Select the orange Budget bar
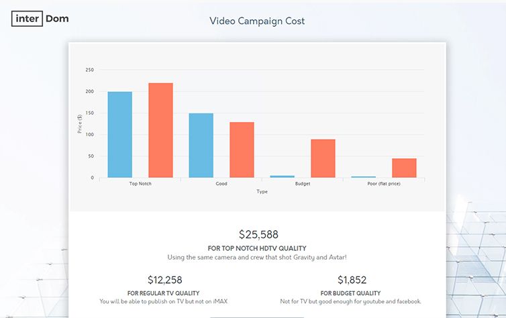The width and height of the screenshot is (506, 318). click(x=323, y=158)
